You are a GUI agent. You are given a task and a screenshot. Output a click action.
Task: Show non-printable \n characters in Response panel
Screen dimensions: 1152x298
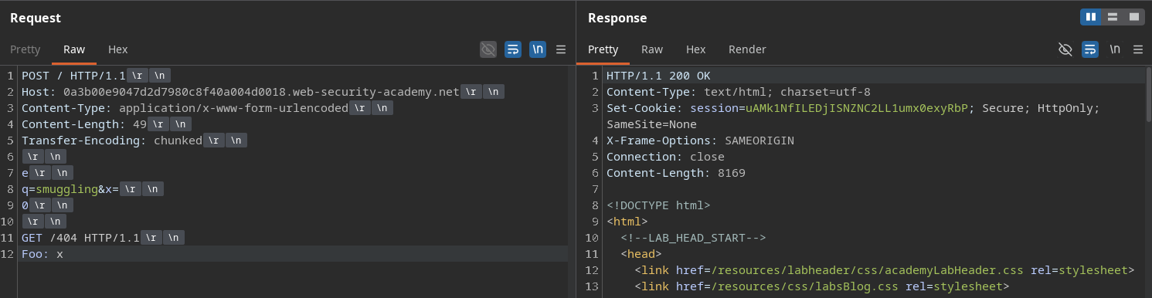(x=1115, y=49)
